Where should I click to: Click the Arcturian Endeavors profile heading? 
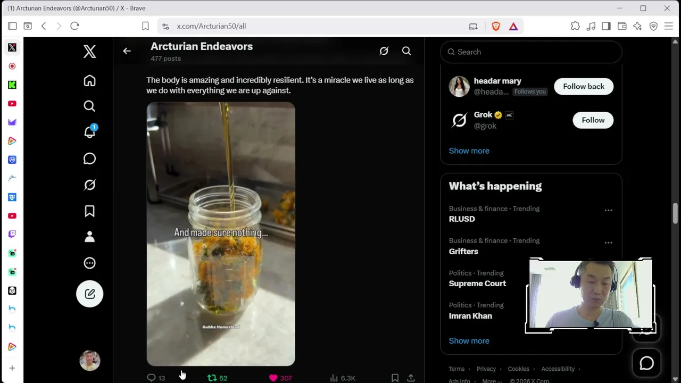202,46
